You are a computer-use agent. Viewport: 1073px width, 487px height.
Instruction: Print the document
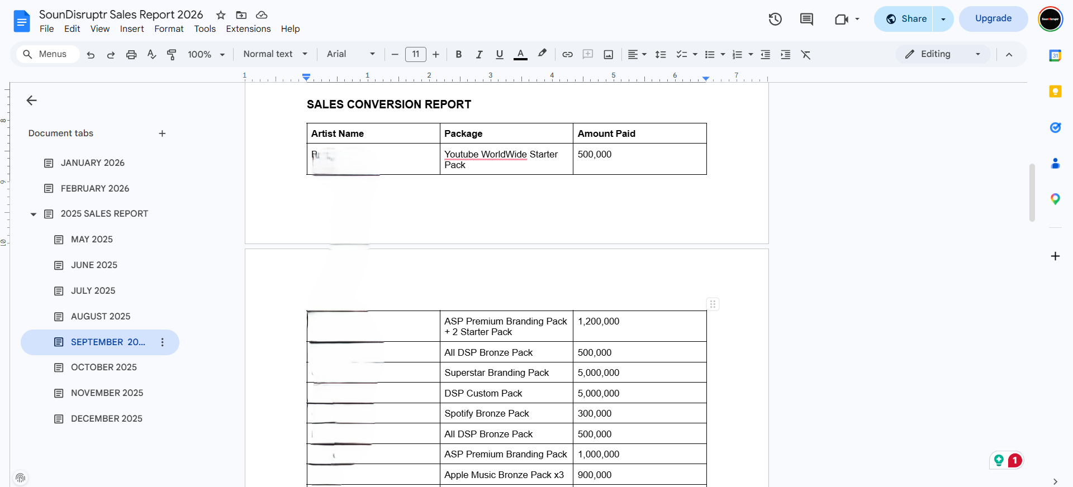pos(131,55)
